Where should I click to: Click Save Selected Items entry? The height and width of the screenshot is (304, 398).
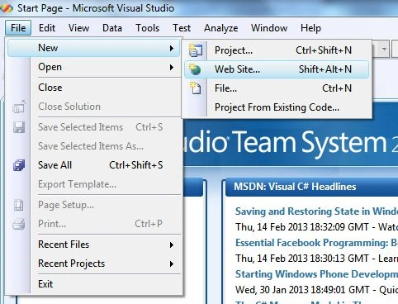93,127
